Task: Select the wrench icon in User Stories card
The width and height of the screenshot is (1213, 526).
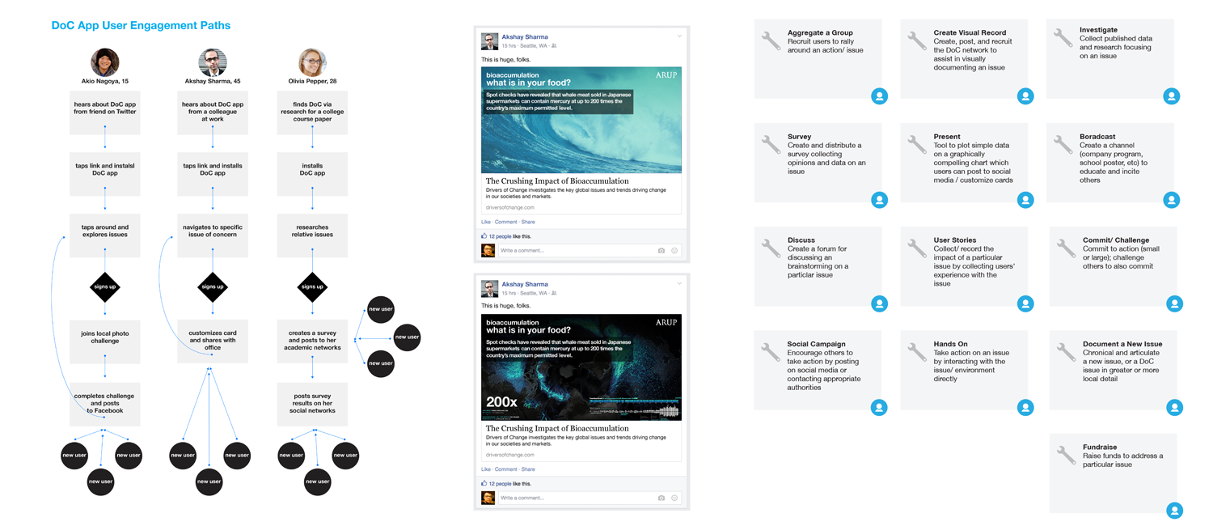Action: click(916, 248)
